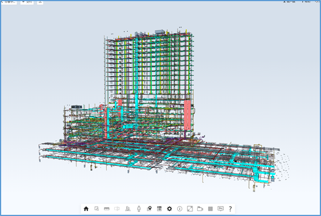The height and width of the screenshot is (216, 321).
Task: Open the model browser panel icon
Action: tap(159, 209)
